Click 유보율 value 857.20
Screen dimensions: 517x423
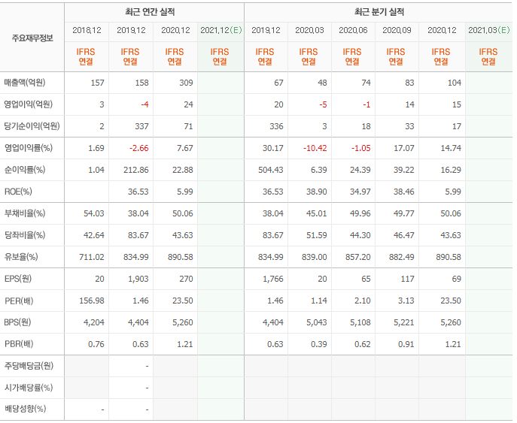tap(358, 257)
